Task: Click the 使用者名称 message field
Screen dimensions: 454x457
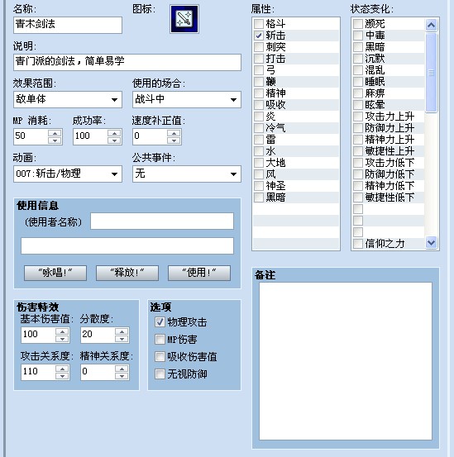Action: tap(162, 221)
